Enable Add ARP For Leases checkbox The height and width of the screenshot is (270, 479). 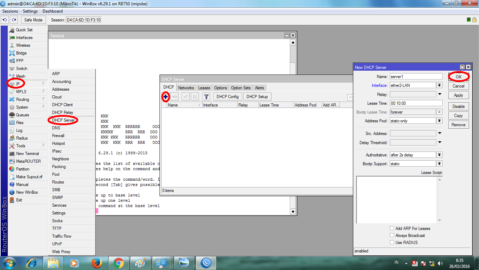[x=392, y=229]
